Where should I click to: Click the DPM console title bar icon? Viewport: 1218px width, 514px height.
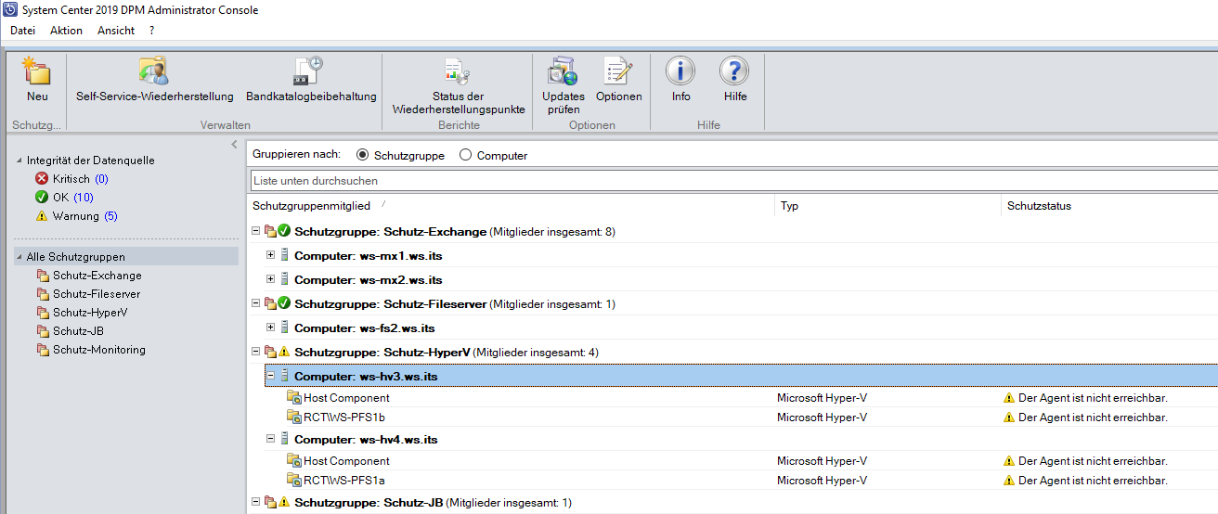[9, 10]
